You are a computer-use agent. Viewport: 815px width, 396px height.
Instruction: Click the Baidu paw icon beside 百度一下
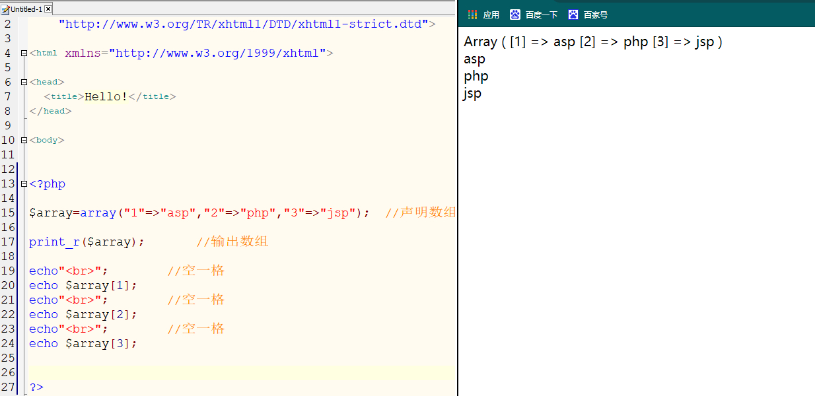[514, 14]
